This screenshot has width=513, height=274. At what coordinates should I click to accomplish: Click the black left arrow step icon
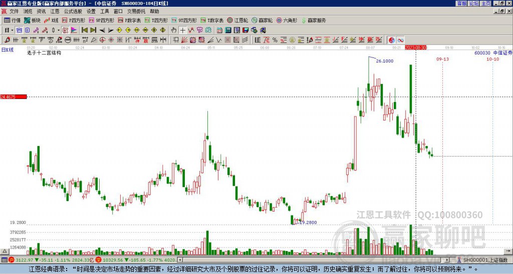(102, 30)
